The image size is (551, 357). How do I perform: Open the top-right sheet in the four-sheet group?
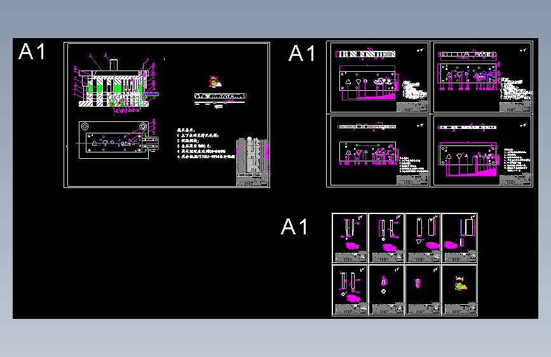pos(482,77)
